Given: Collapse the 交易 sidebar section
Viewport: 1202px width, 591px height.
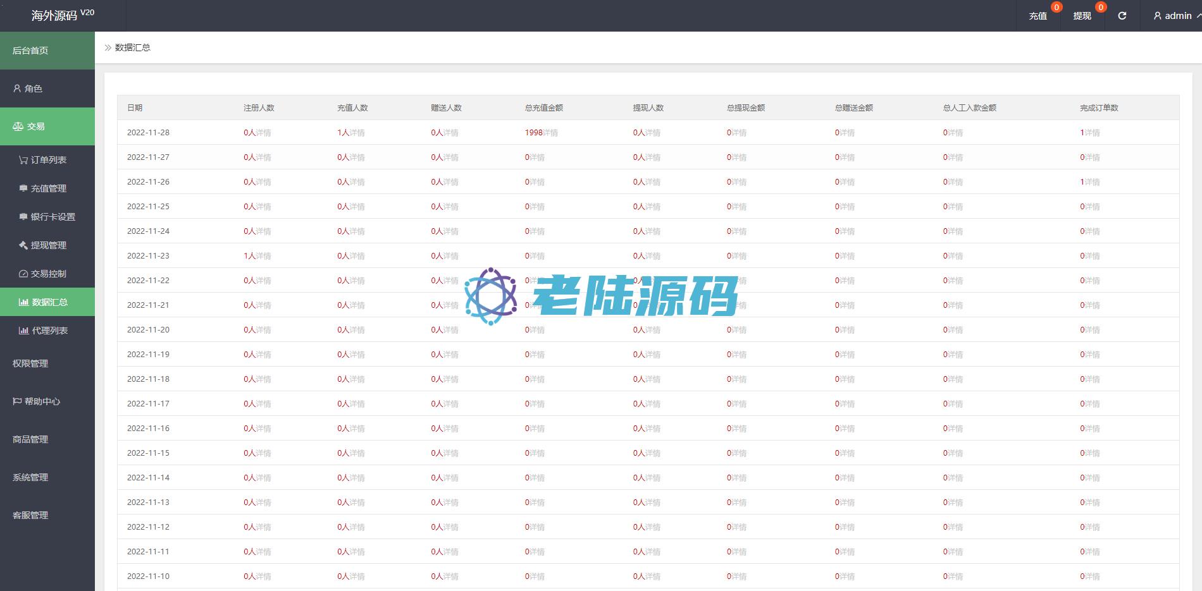Looking at the screenshot, I should (47, 126).
